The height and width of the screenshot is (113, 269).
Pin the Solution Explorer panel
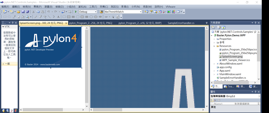[x=255, y=23]
